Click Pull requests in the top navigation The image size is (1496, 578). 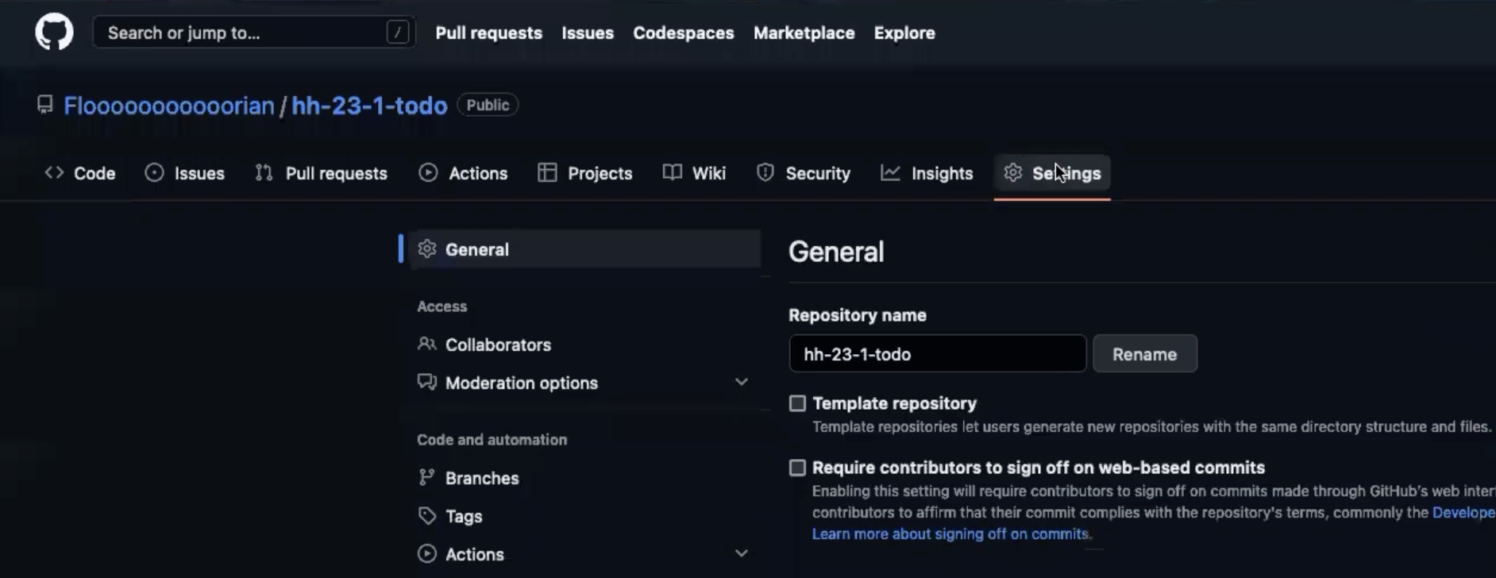(489, 33)
